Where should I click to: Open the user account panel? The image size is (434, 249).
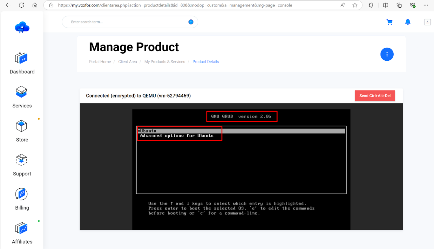(x=427, y=22)
